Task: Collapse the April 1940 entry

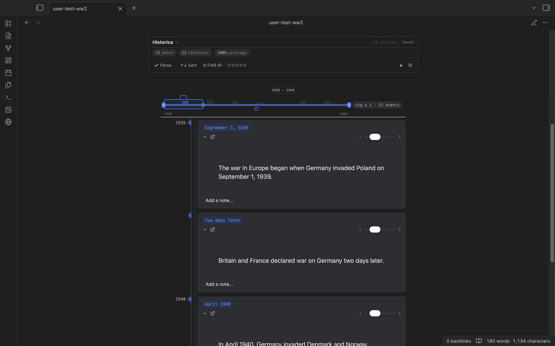Action: tap(205, 313)
